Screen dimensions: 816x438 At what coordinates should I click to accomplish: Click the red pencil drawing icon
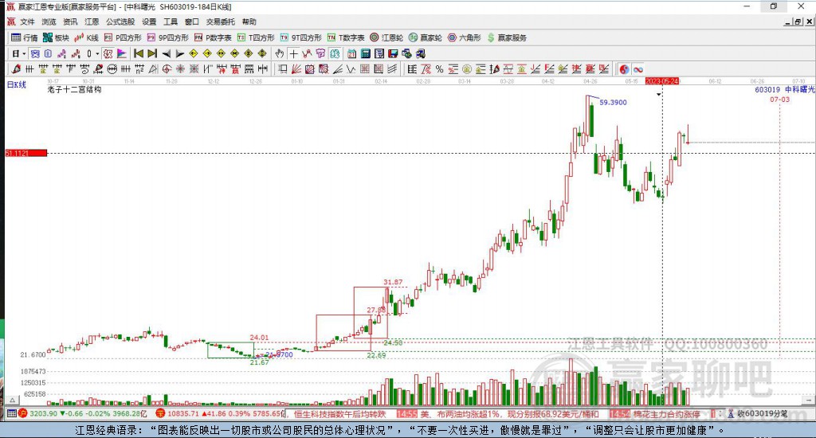pos(16,69)
